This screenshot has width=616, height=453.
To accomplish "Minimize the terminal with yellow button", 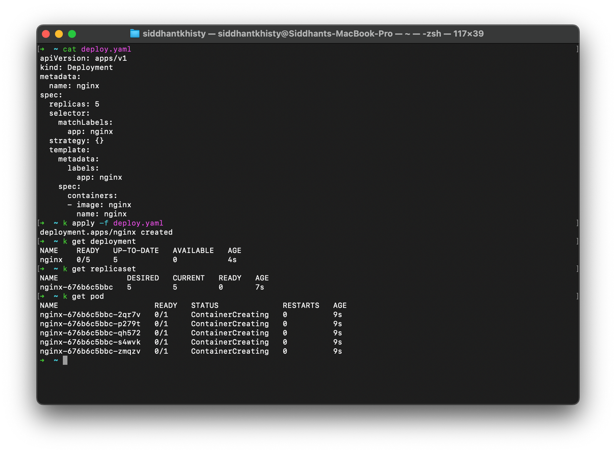I will point(59,34).
